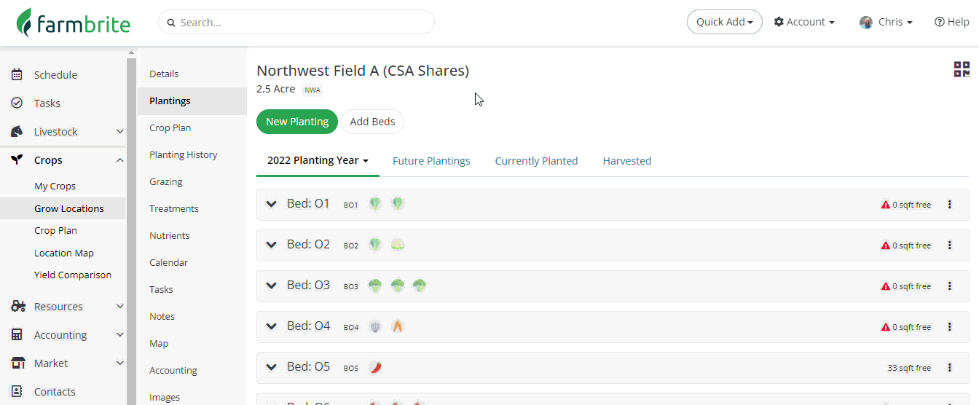Viewport: 979px width, 405px height.
Task: Click the QR code icon
Action: 962,70
